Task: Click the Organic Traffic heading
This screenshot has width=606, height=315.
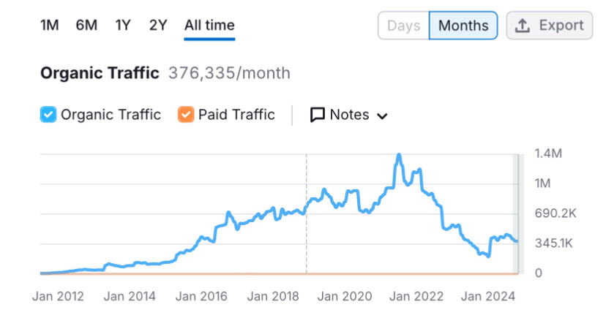Action: click(100, 73)
